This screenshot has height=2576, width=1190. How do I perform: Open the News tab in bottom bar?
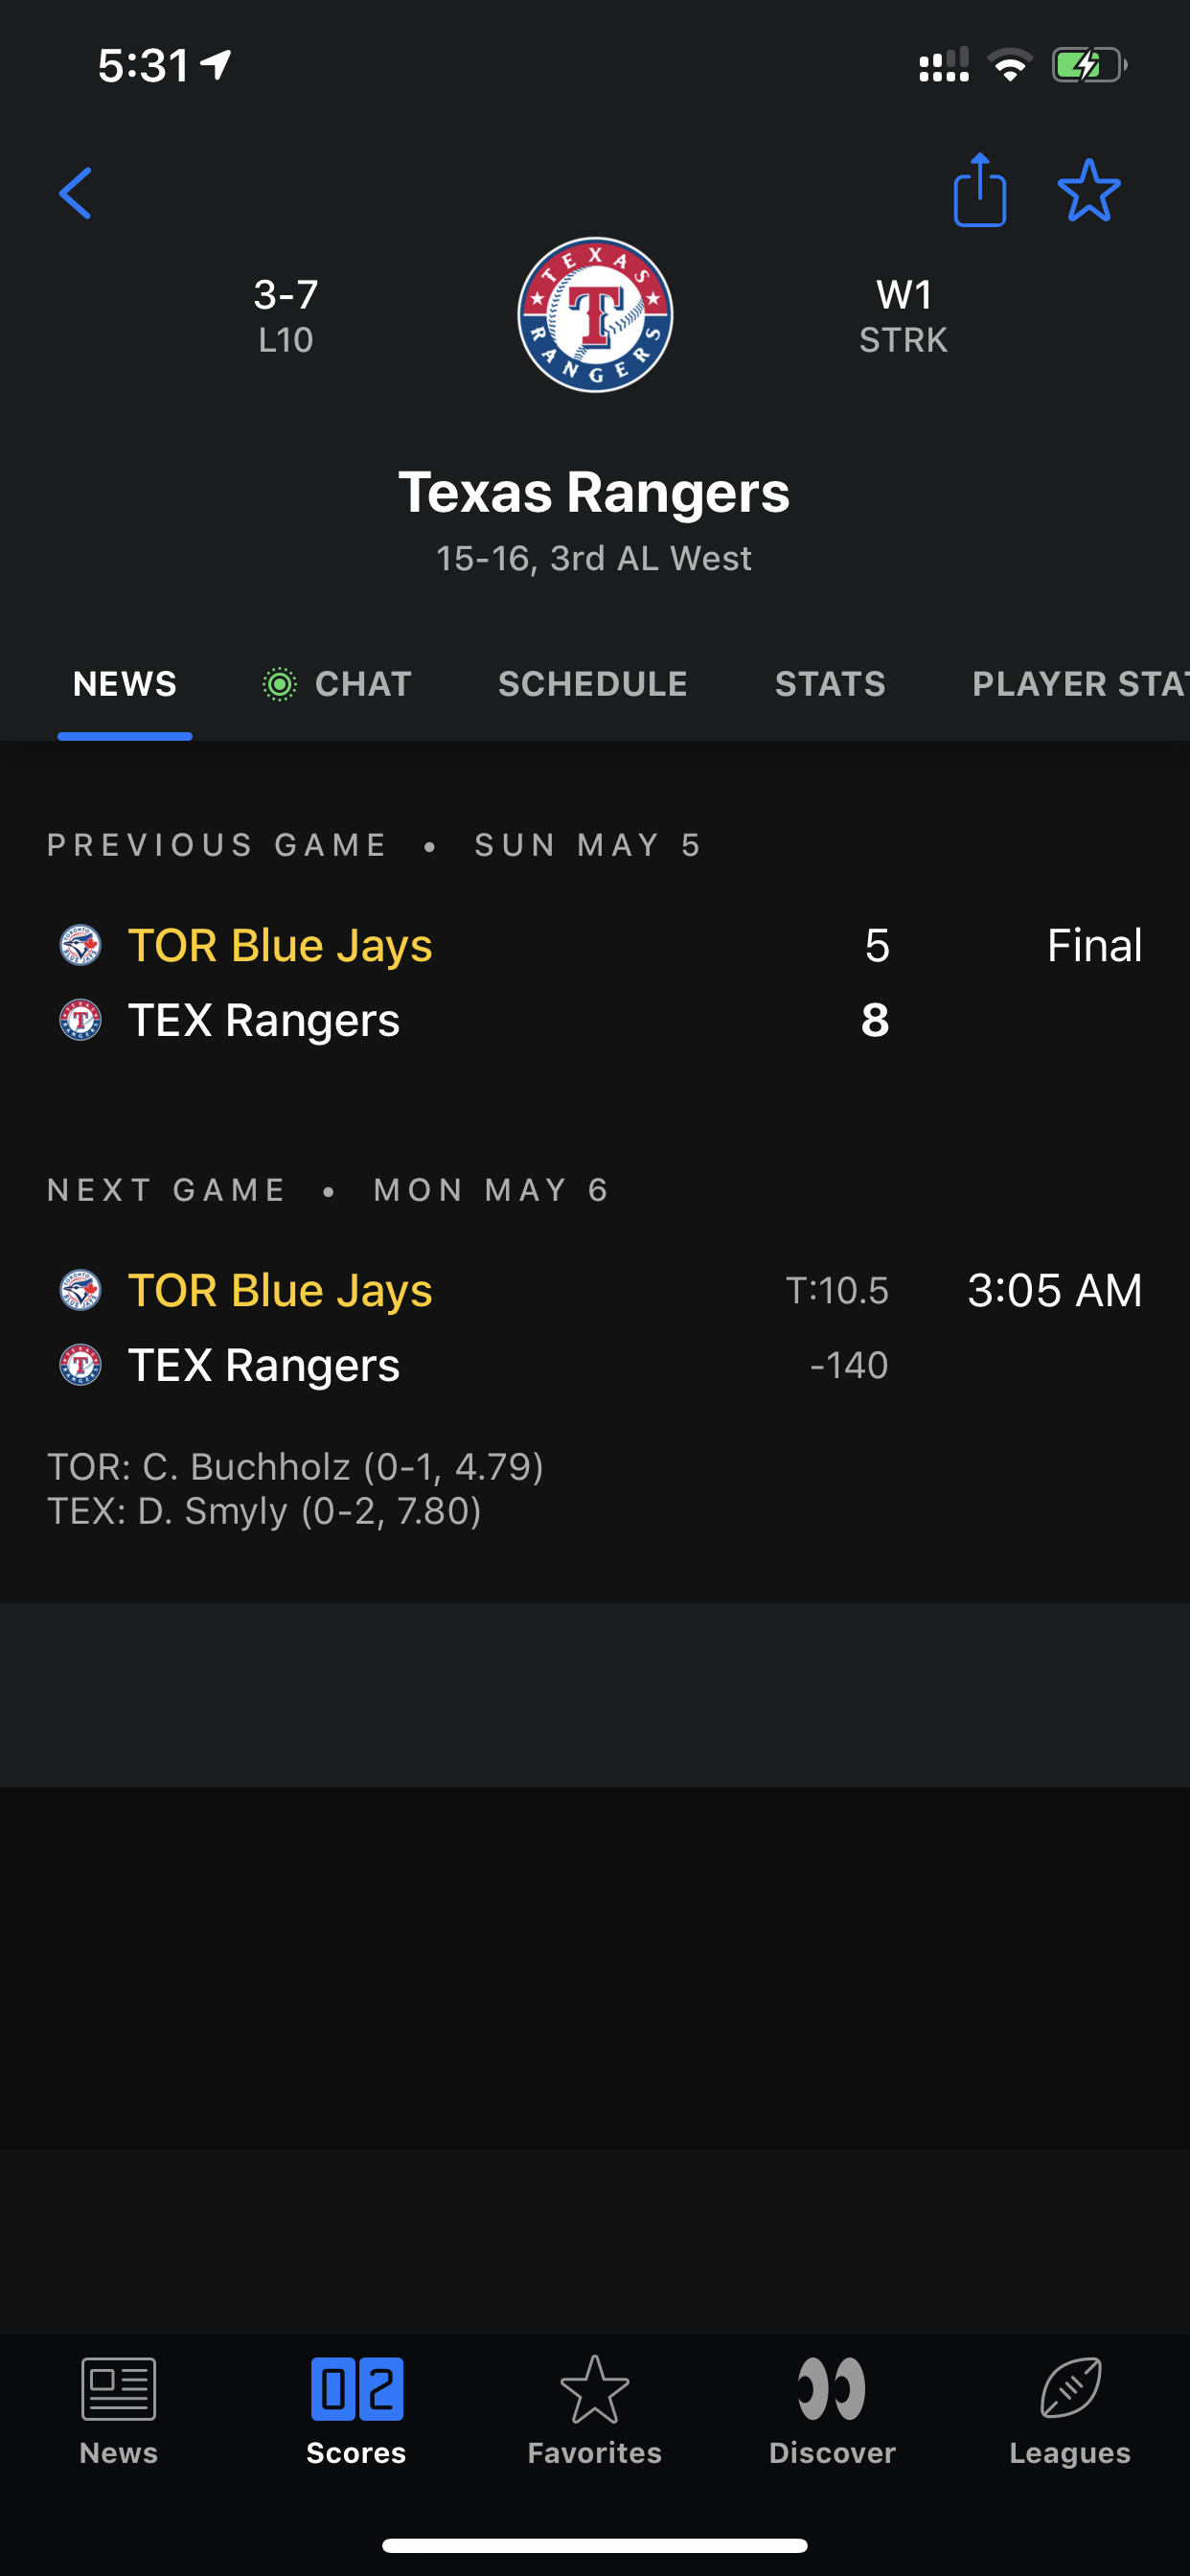(118, 2411)
